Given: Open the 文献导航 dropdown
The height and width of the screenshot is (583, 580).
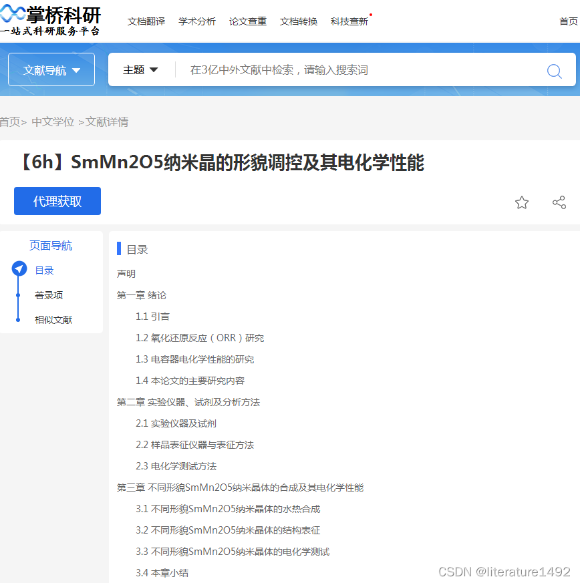Looking at the screenshot, I should click(x=51, y=69).
